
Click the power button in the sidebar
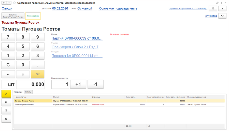(x=6, y=119)
